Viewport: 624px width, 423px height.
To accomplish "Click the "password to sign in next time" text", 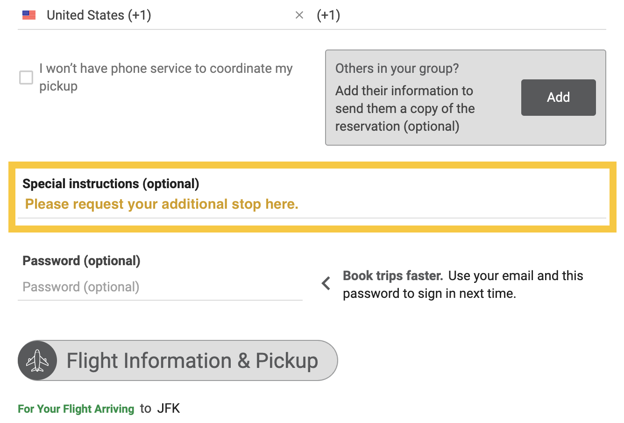I will click(x=429, y=294).
